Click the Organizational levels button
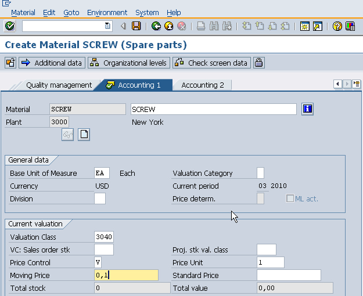Screen dimensions: 363x296 129,63
